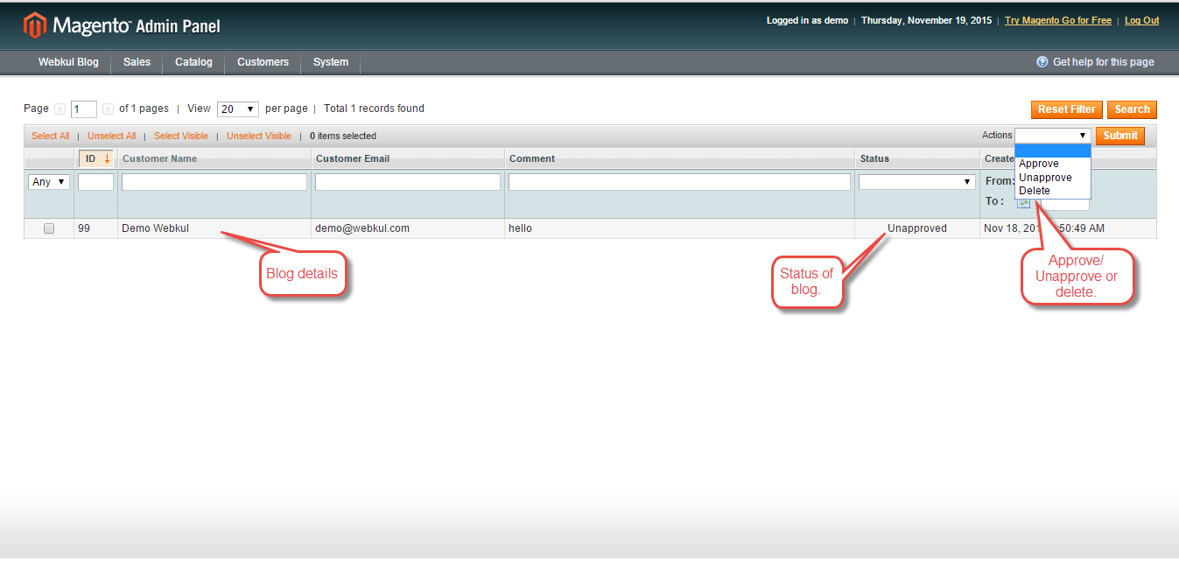Go to previous page arrow
1179x561 pixels.
(x=60, y=109)
